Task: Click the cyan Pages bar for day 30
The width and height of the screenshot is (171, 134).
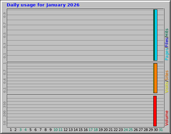Action: (156, 35)
